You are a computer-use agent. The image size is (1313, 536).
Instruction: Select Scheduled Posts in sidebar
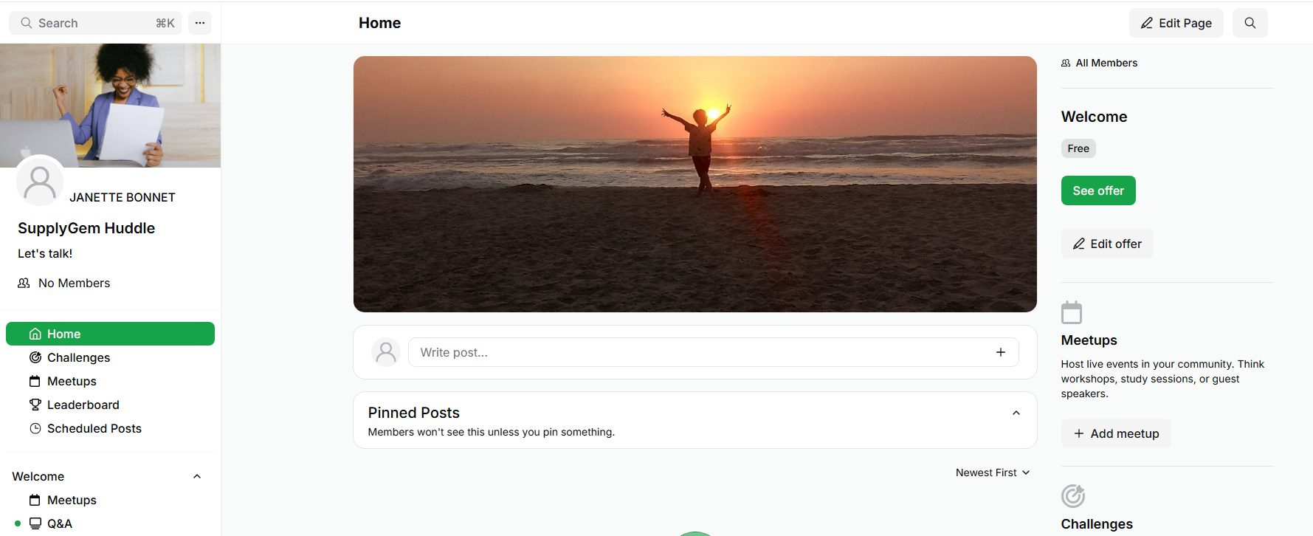[94, 428]
